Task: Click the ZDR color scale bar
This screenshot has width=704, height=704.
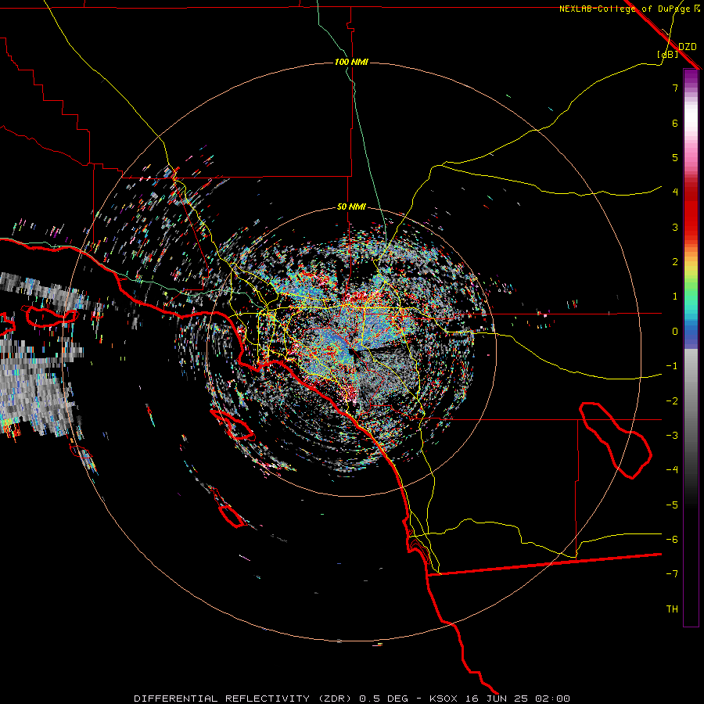Action: point(691,347)
